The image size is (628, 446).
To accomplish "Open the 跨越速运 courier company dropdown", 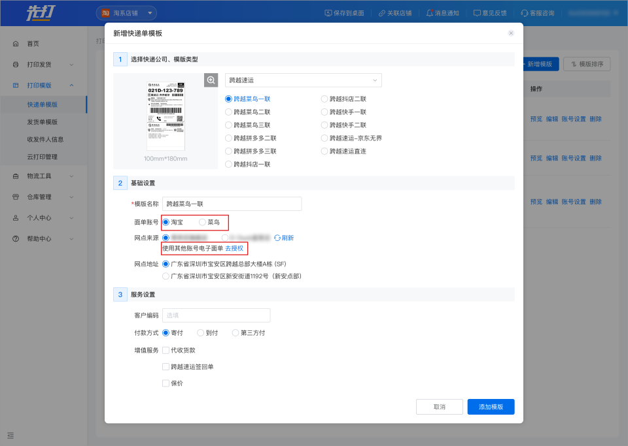I will tap(303, 80).
